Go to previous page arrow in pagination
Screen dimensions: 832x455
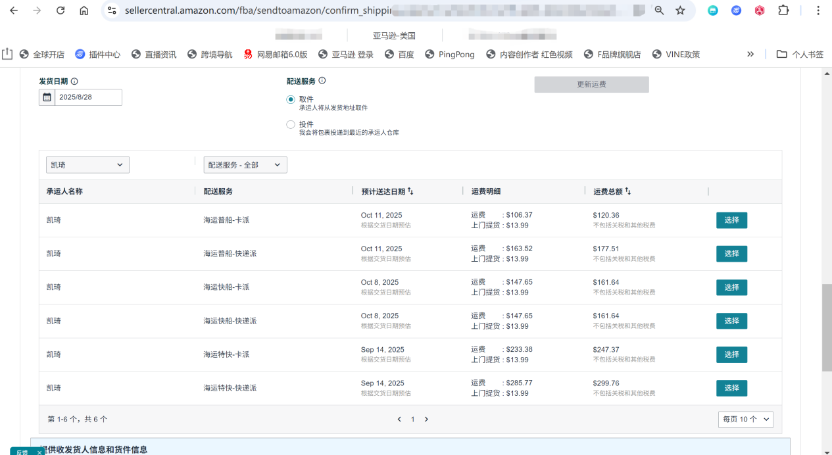(399, 419)
